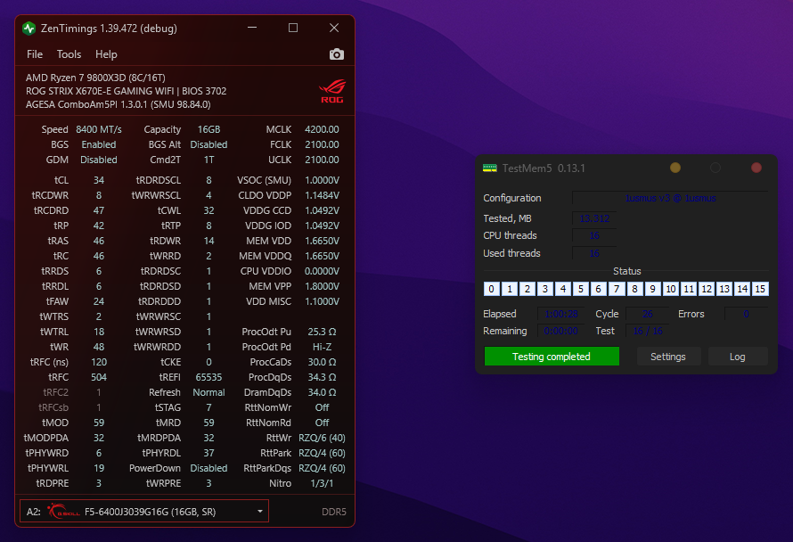Click the VSOC (SMU) voltage 1.0000V
793x542 pixels.
pyautogui.click(x=322, y=180)
